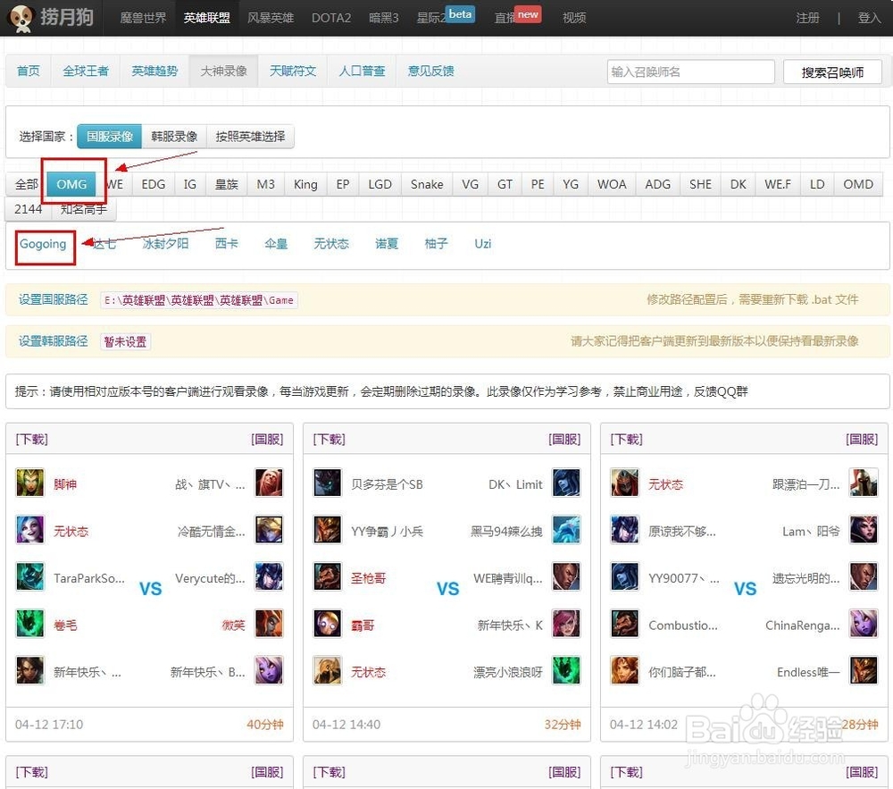The image size is (893, 789).
Task: Download replay dated 04-12 14:40
Action: tap(329, 440)
